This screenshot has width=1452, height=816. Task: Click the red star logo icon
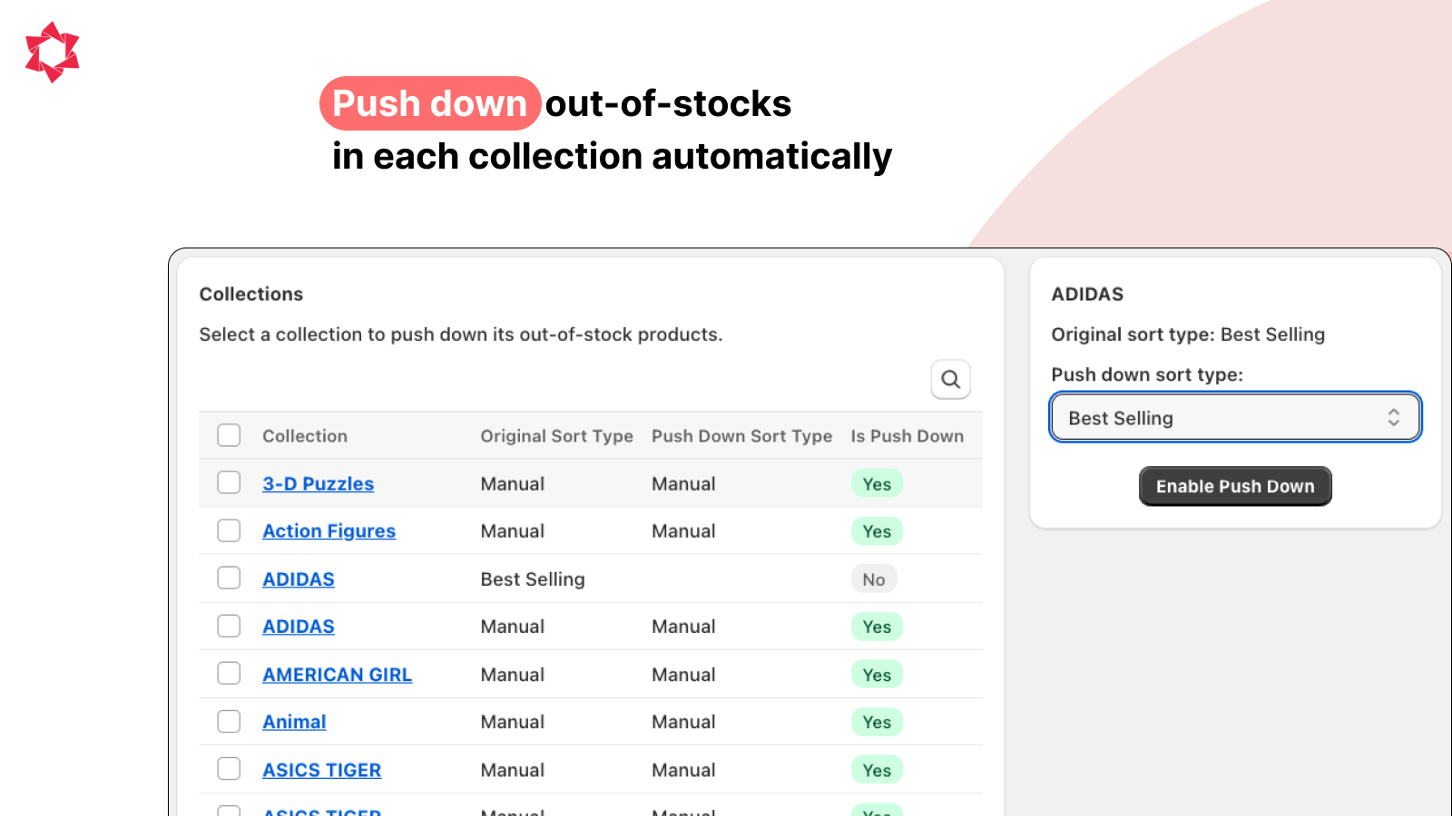53,53
